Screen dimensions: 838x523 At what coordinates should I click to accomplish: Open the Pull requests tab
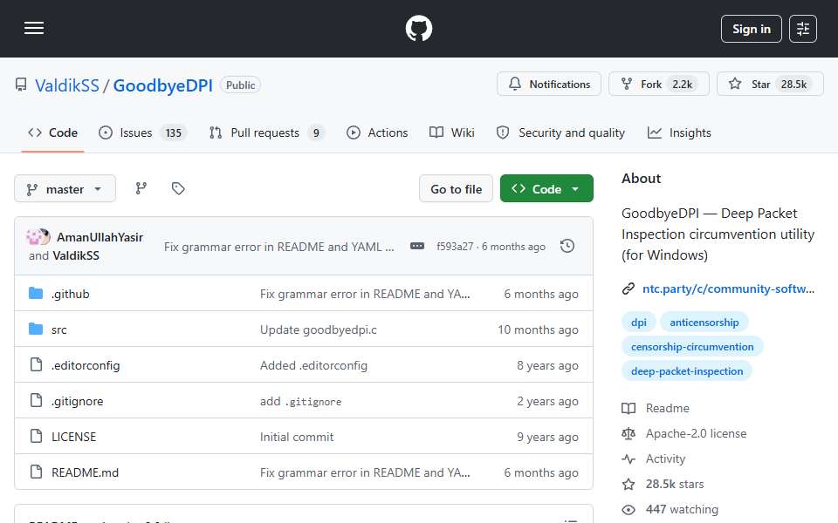(266, 132)
